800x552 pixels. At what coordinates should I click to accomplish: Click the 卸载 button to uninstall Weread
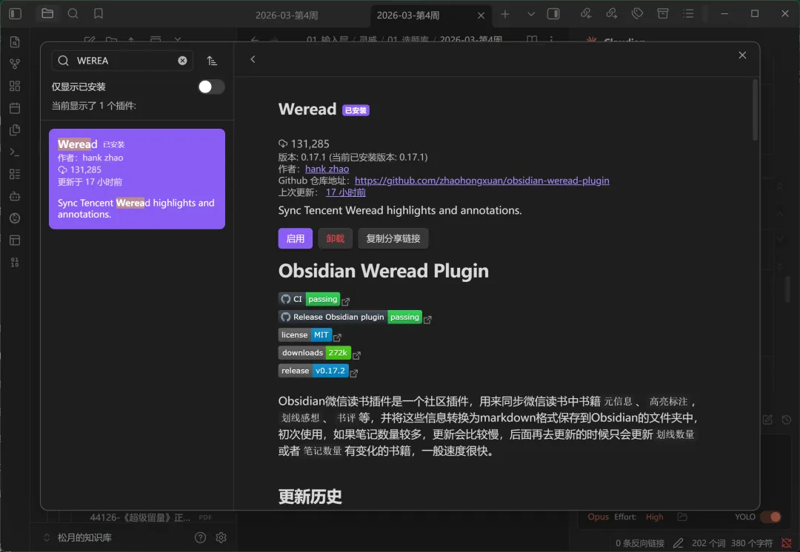point(335,238)
